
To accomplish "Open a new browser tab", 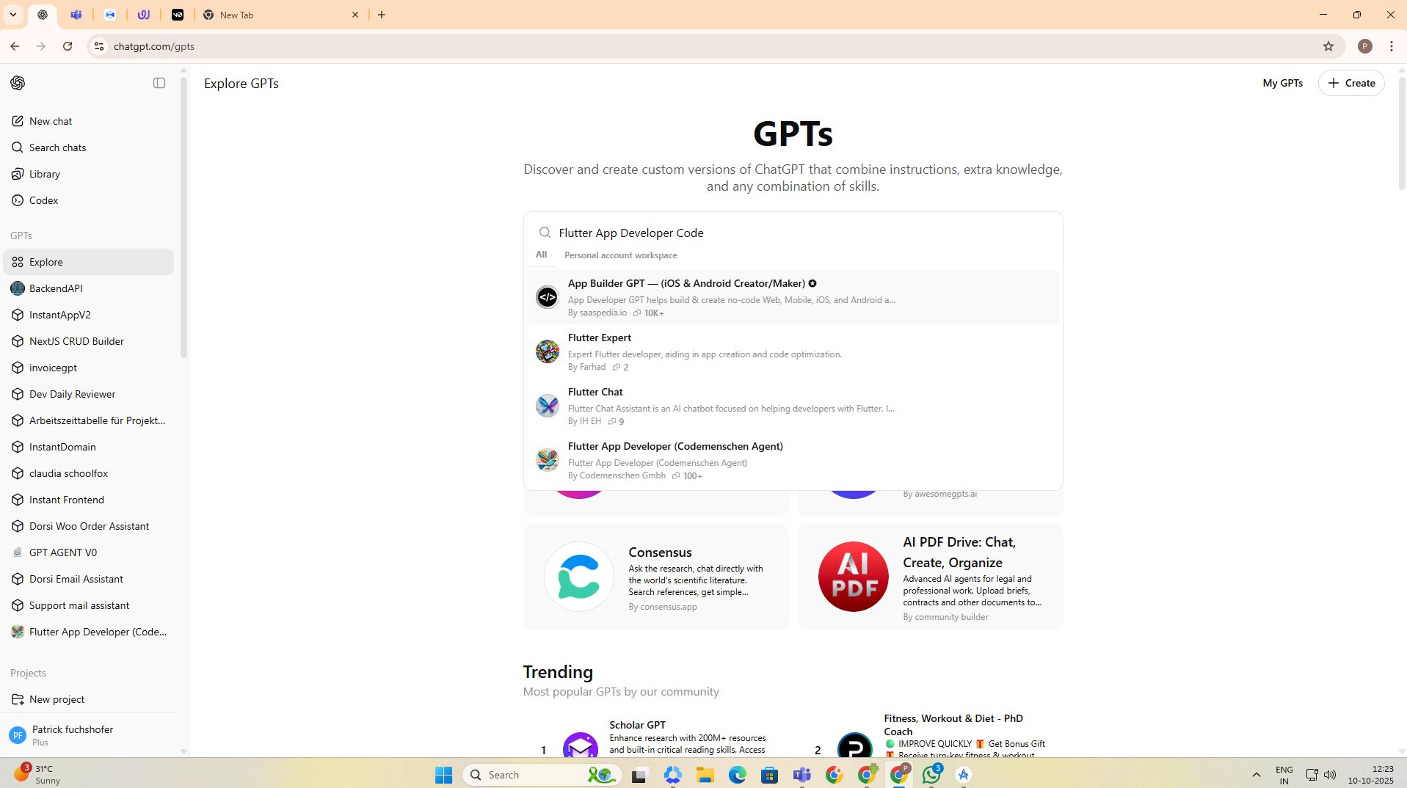I will click(x=382, y=15).
